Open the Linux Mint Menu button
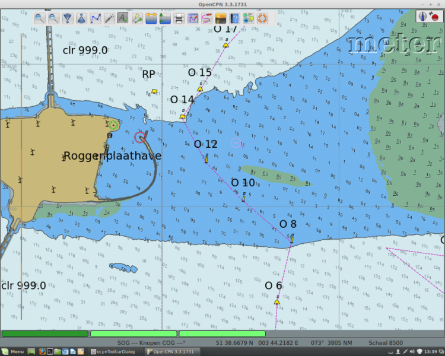This screenshot has width=445, height=356. [13, 352]
